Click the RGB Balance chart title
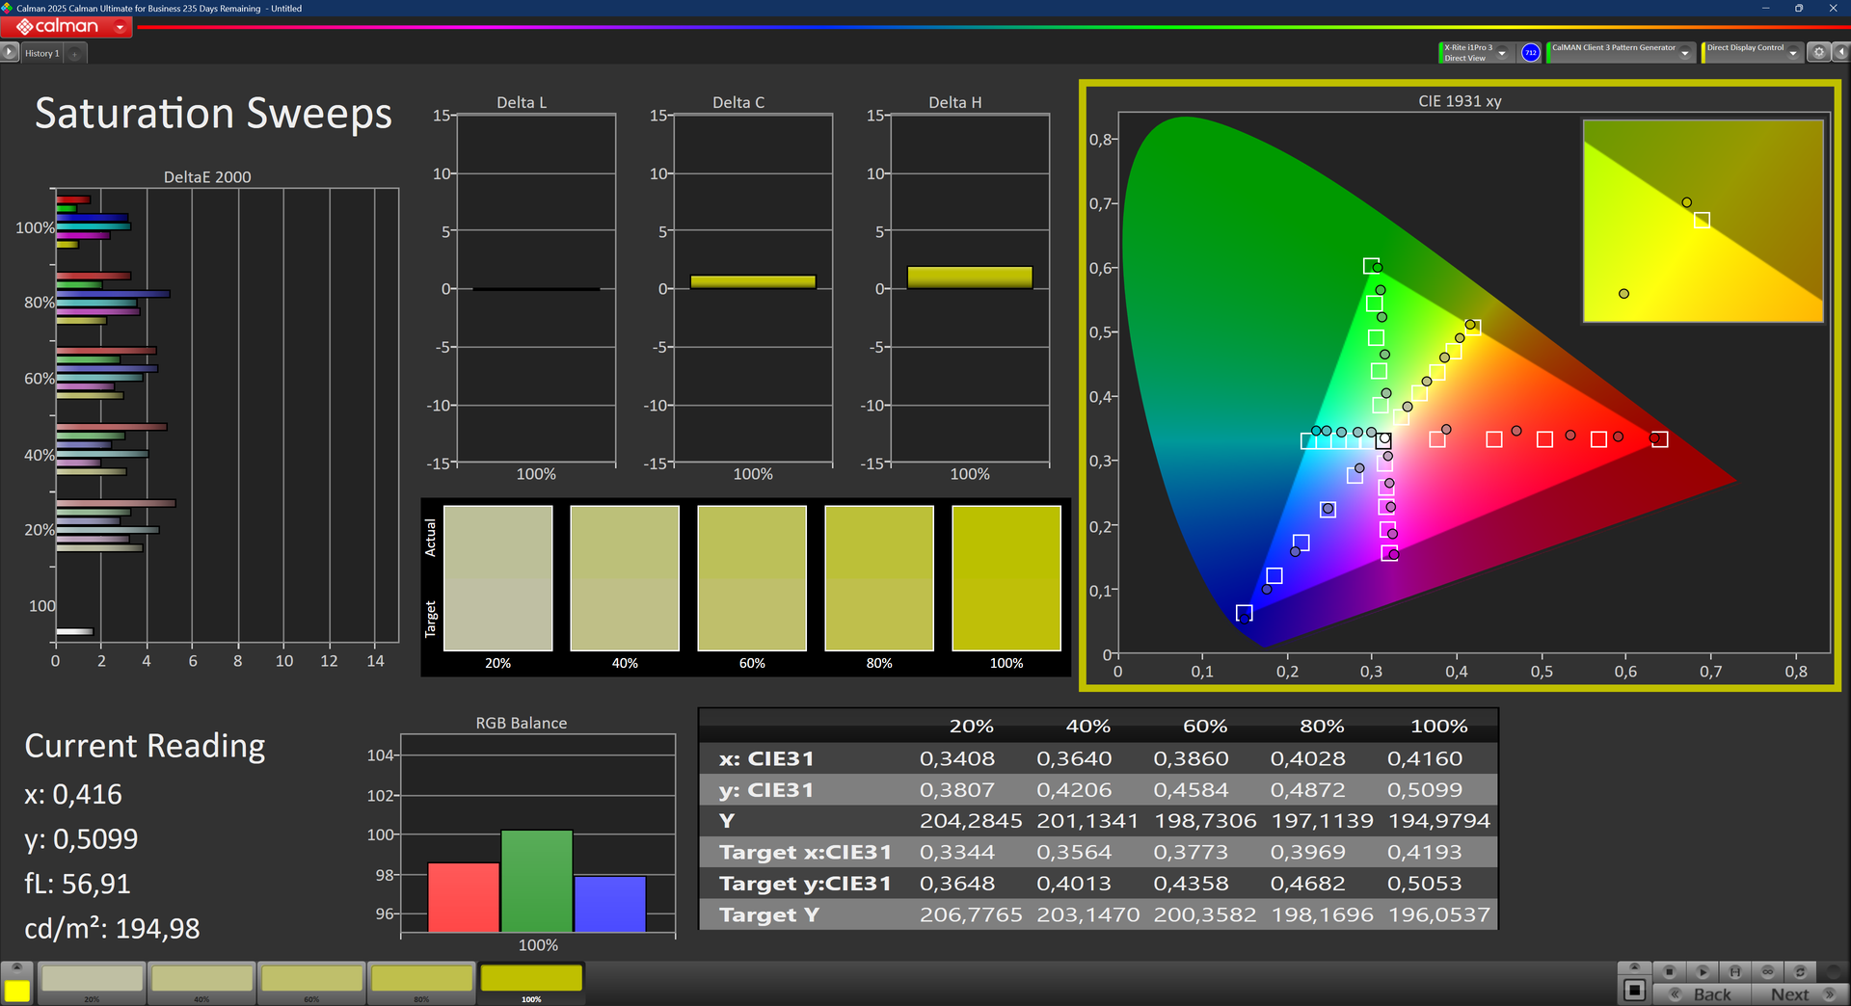 [x=522, y=724]
